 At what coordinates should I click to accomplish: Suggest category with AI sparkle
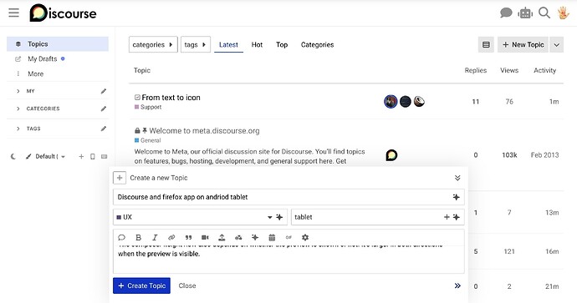point(279,217)
